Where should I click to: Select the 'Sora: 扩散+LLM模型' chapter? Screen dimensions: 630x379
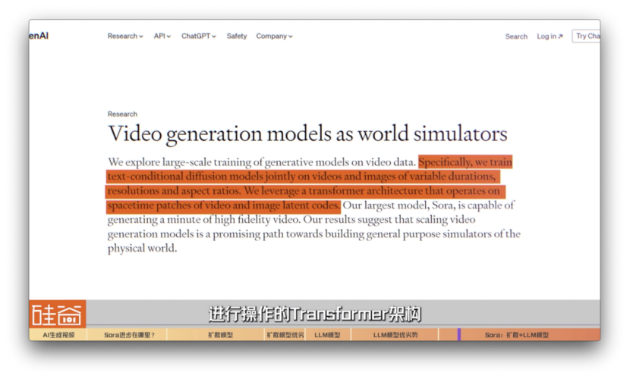[x=519, y=335]
